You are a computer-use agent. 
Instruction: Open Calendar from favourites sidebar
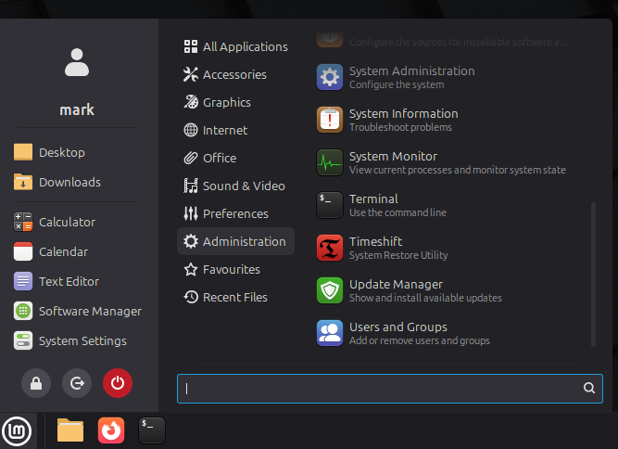[51, 251]
